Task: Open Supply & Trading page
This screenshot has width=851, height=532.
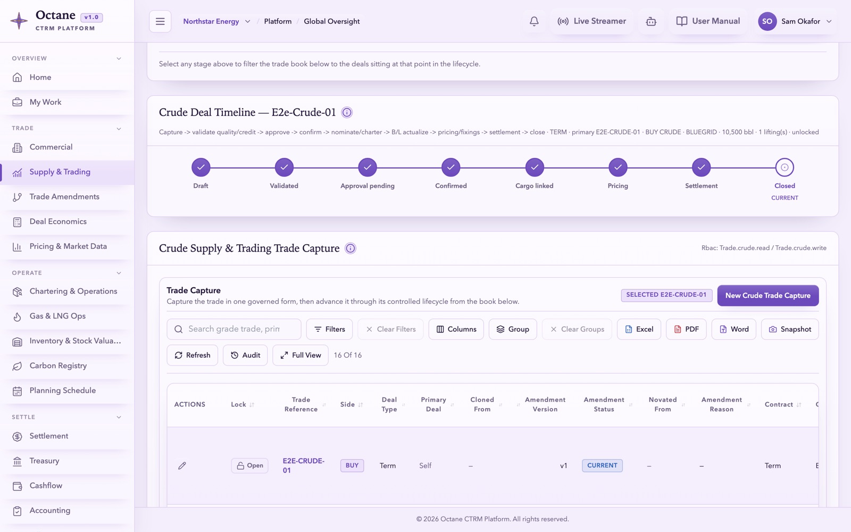Action: (x=67, y=172)
